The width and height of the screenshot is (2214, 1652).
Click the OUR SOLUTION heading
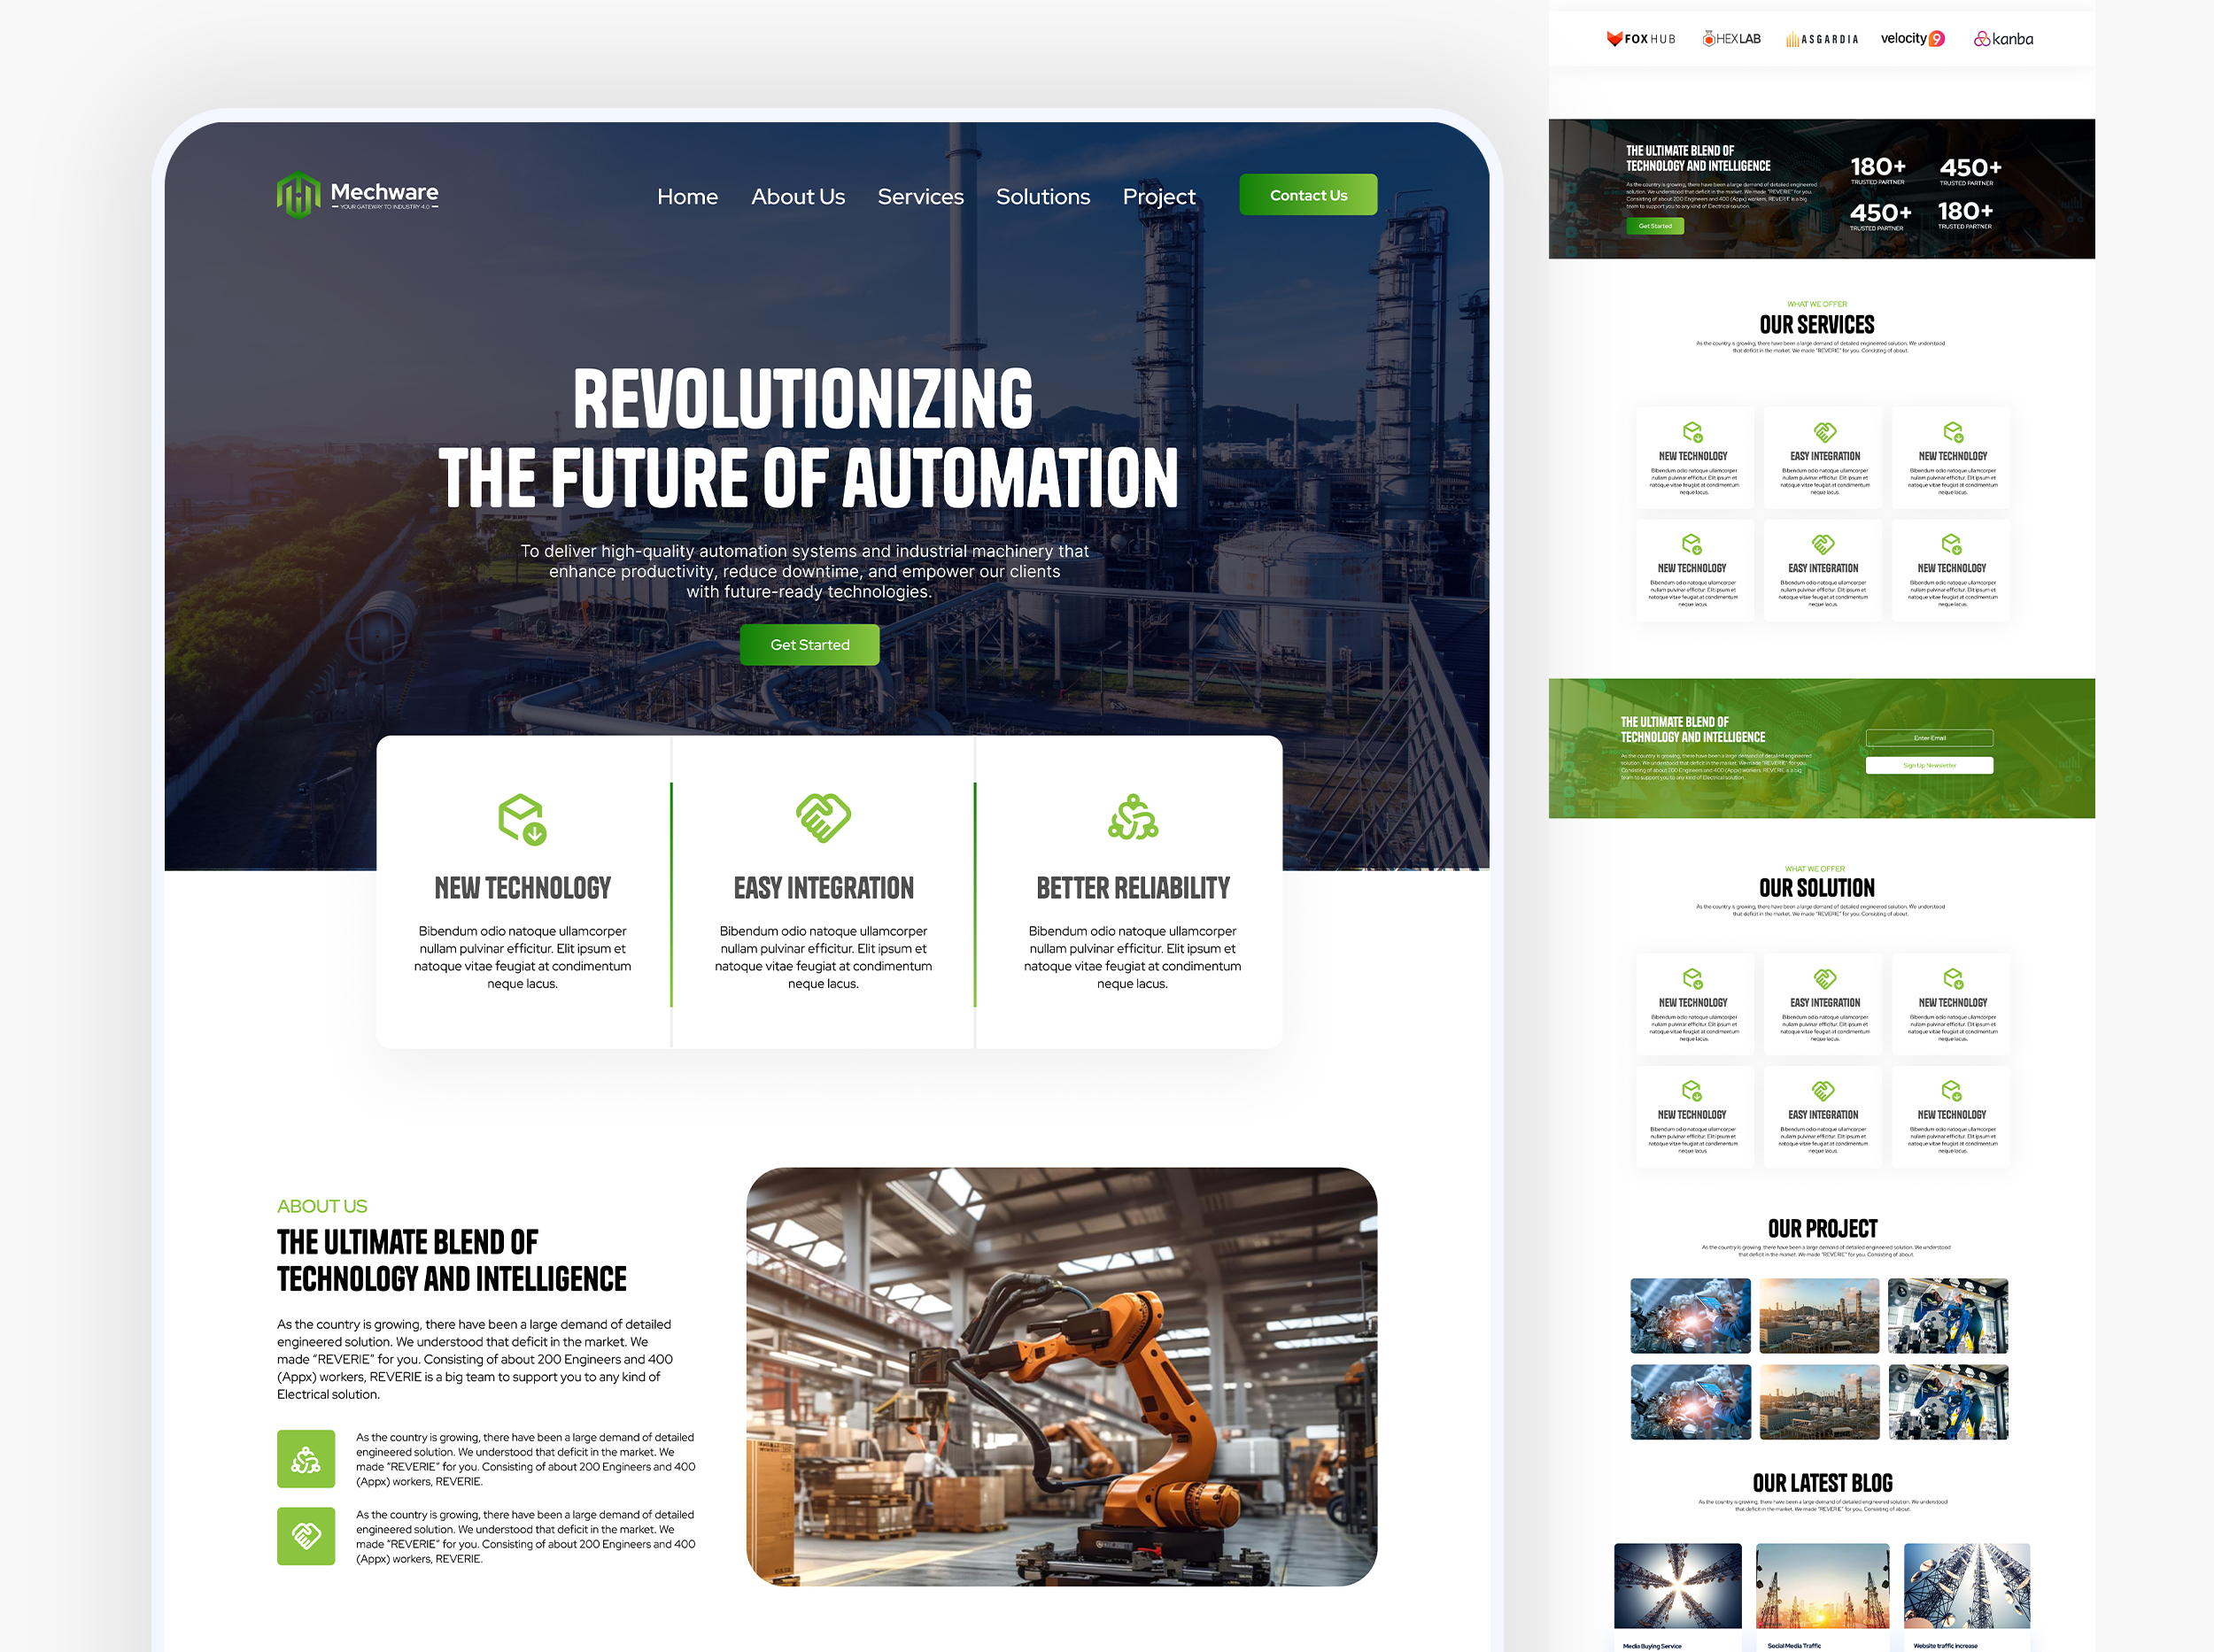(1817, 888)
